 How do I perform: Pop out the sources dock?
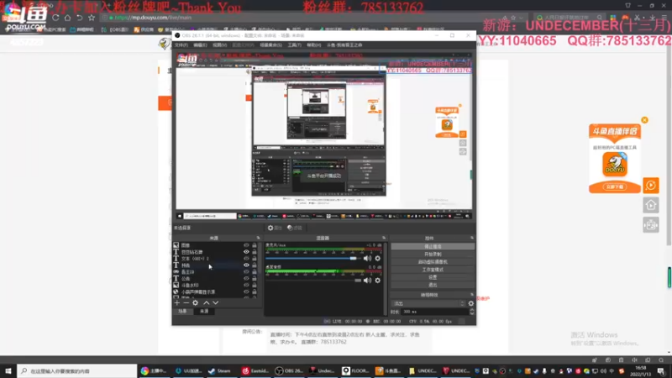coord(258,238)
